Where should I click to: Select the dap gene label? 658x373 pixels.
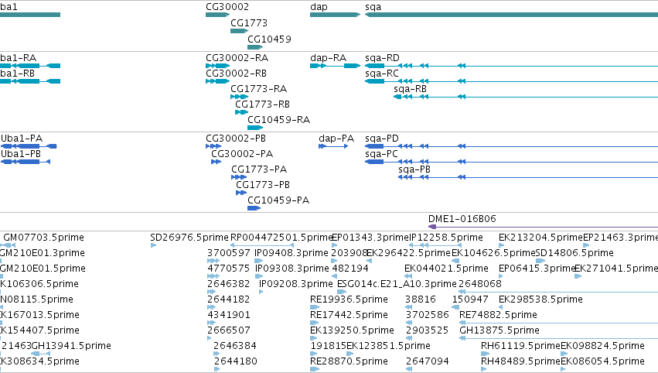pos(319,7)
